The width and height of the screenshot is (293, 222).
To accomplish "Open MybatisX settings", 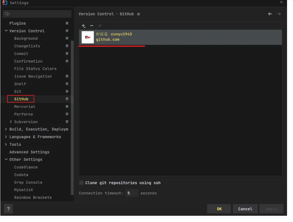I will [24, 190].
